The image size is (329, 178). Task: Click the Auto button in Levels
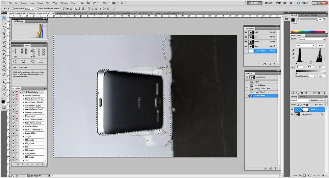coord(320,45)
